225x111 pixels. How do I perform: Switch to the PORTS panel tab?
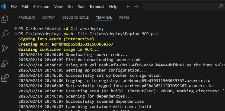(x=124, y=17)
